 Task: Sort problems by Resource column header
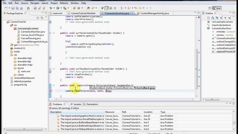[x=112, y=112]
